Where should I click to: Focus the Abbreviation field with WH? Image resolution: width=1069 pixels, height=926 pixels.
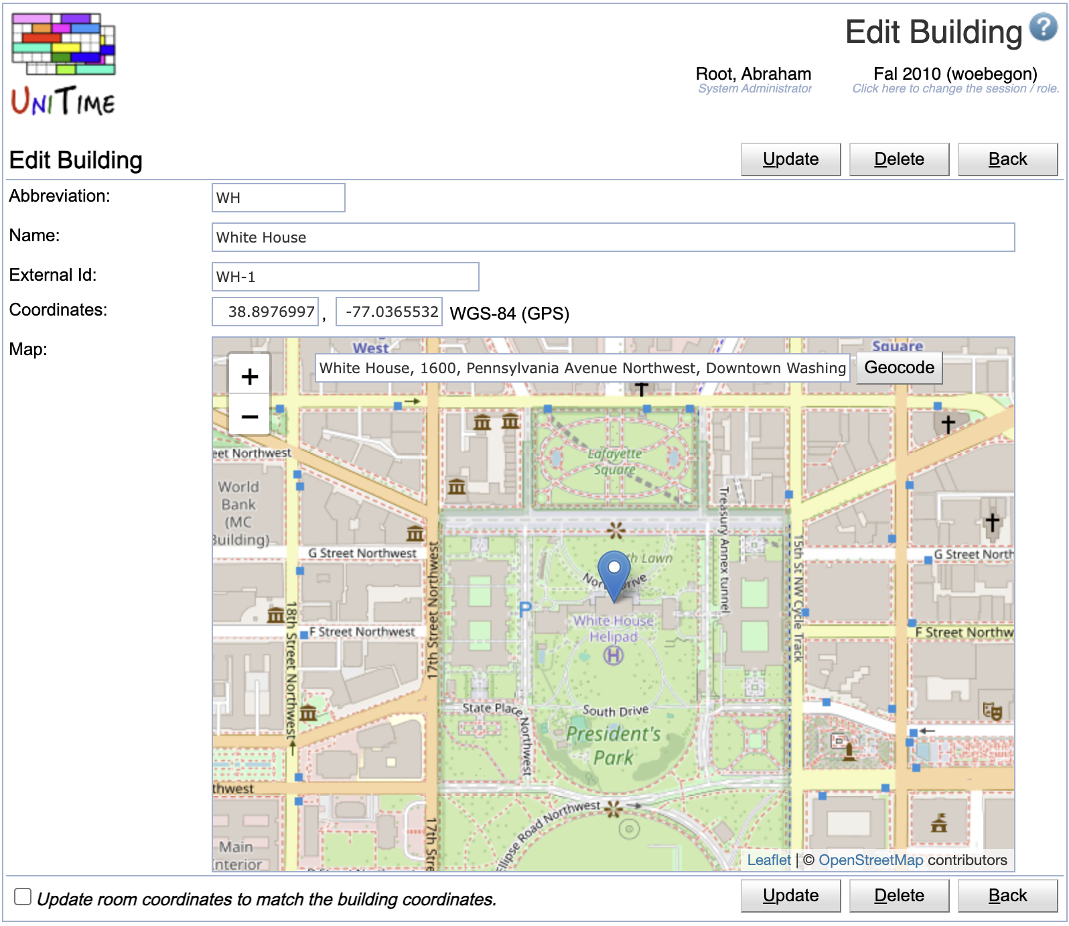point(279,198)
